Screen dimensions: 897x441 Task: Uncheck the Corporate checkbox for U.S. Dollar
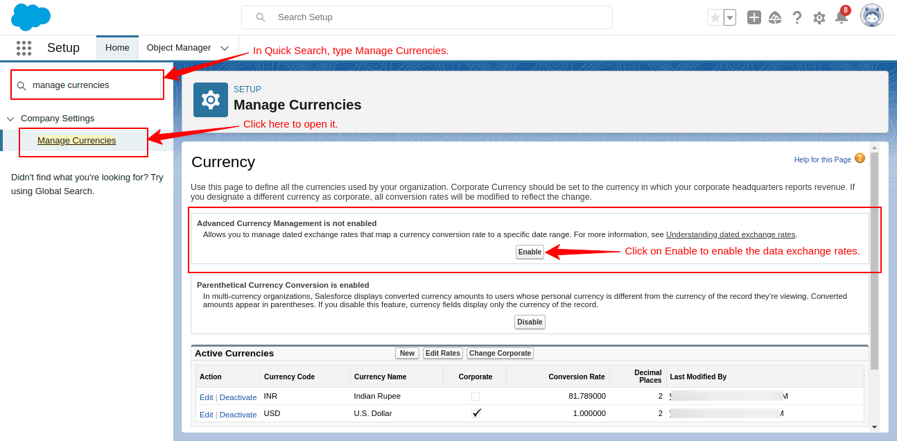[x=476, y=413]
